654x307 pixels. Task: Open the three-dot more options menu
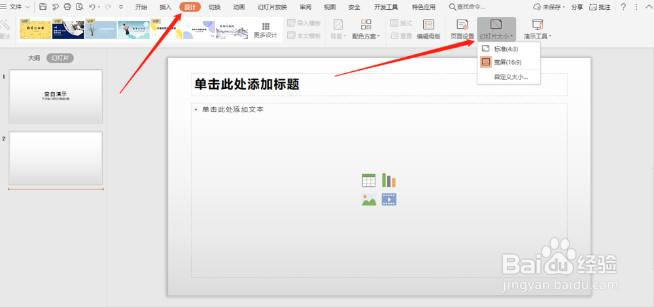[636, 7]
